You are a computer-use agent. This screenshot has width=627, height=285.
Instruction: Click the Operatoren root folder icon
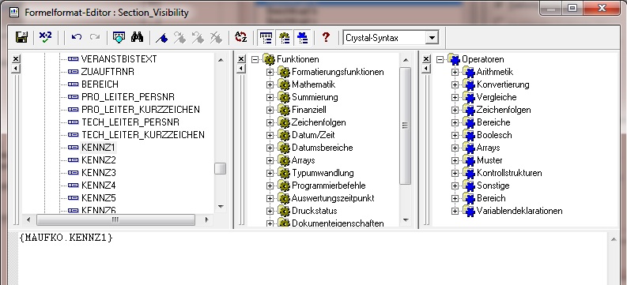click(454, 59)
